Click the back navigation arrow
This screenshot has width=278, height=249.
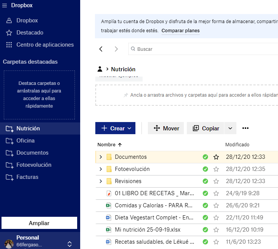pyautogui.click(x=101, y=49)
